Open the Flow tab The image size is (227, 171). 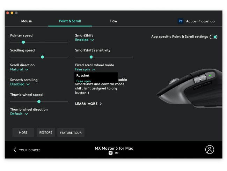coord(113,21)
